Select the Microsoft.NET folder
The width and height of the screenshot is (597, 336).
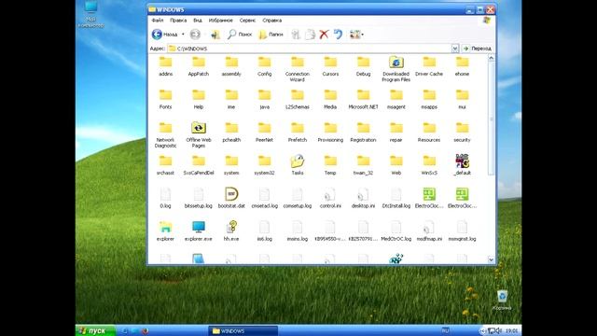[x=363, y=100]
